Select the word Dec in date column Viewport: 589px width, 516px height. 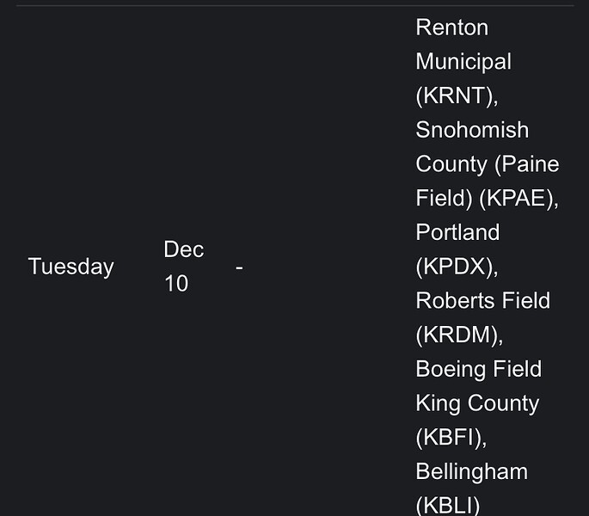point(184,249)
